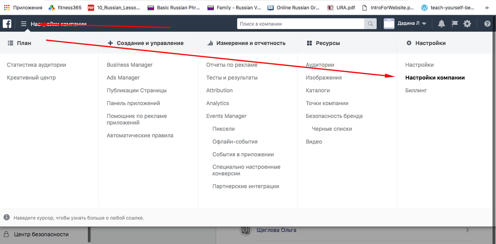Screen dimensions: 496x244
Task: Open the help question mark icon
Action: click(x=487, y=24)
